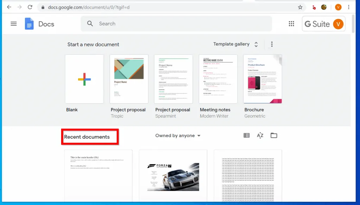Open the Forza 7 document thumbnail

coord(173,176)
